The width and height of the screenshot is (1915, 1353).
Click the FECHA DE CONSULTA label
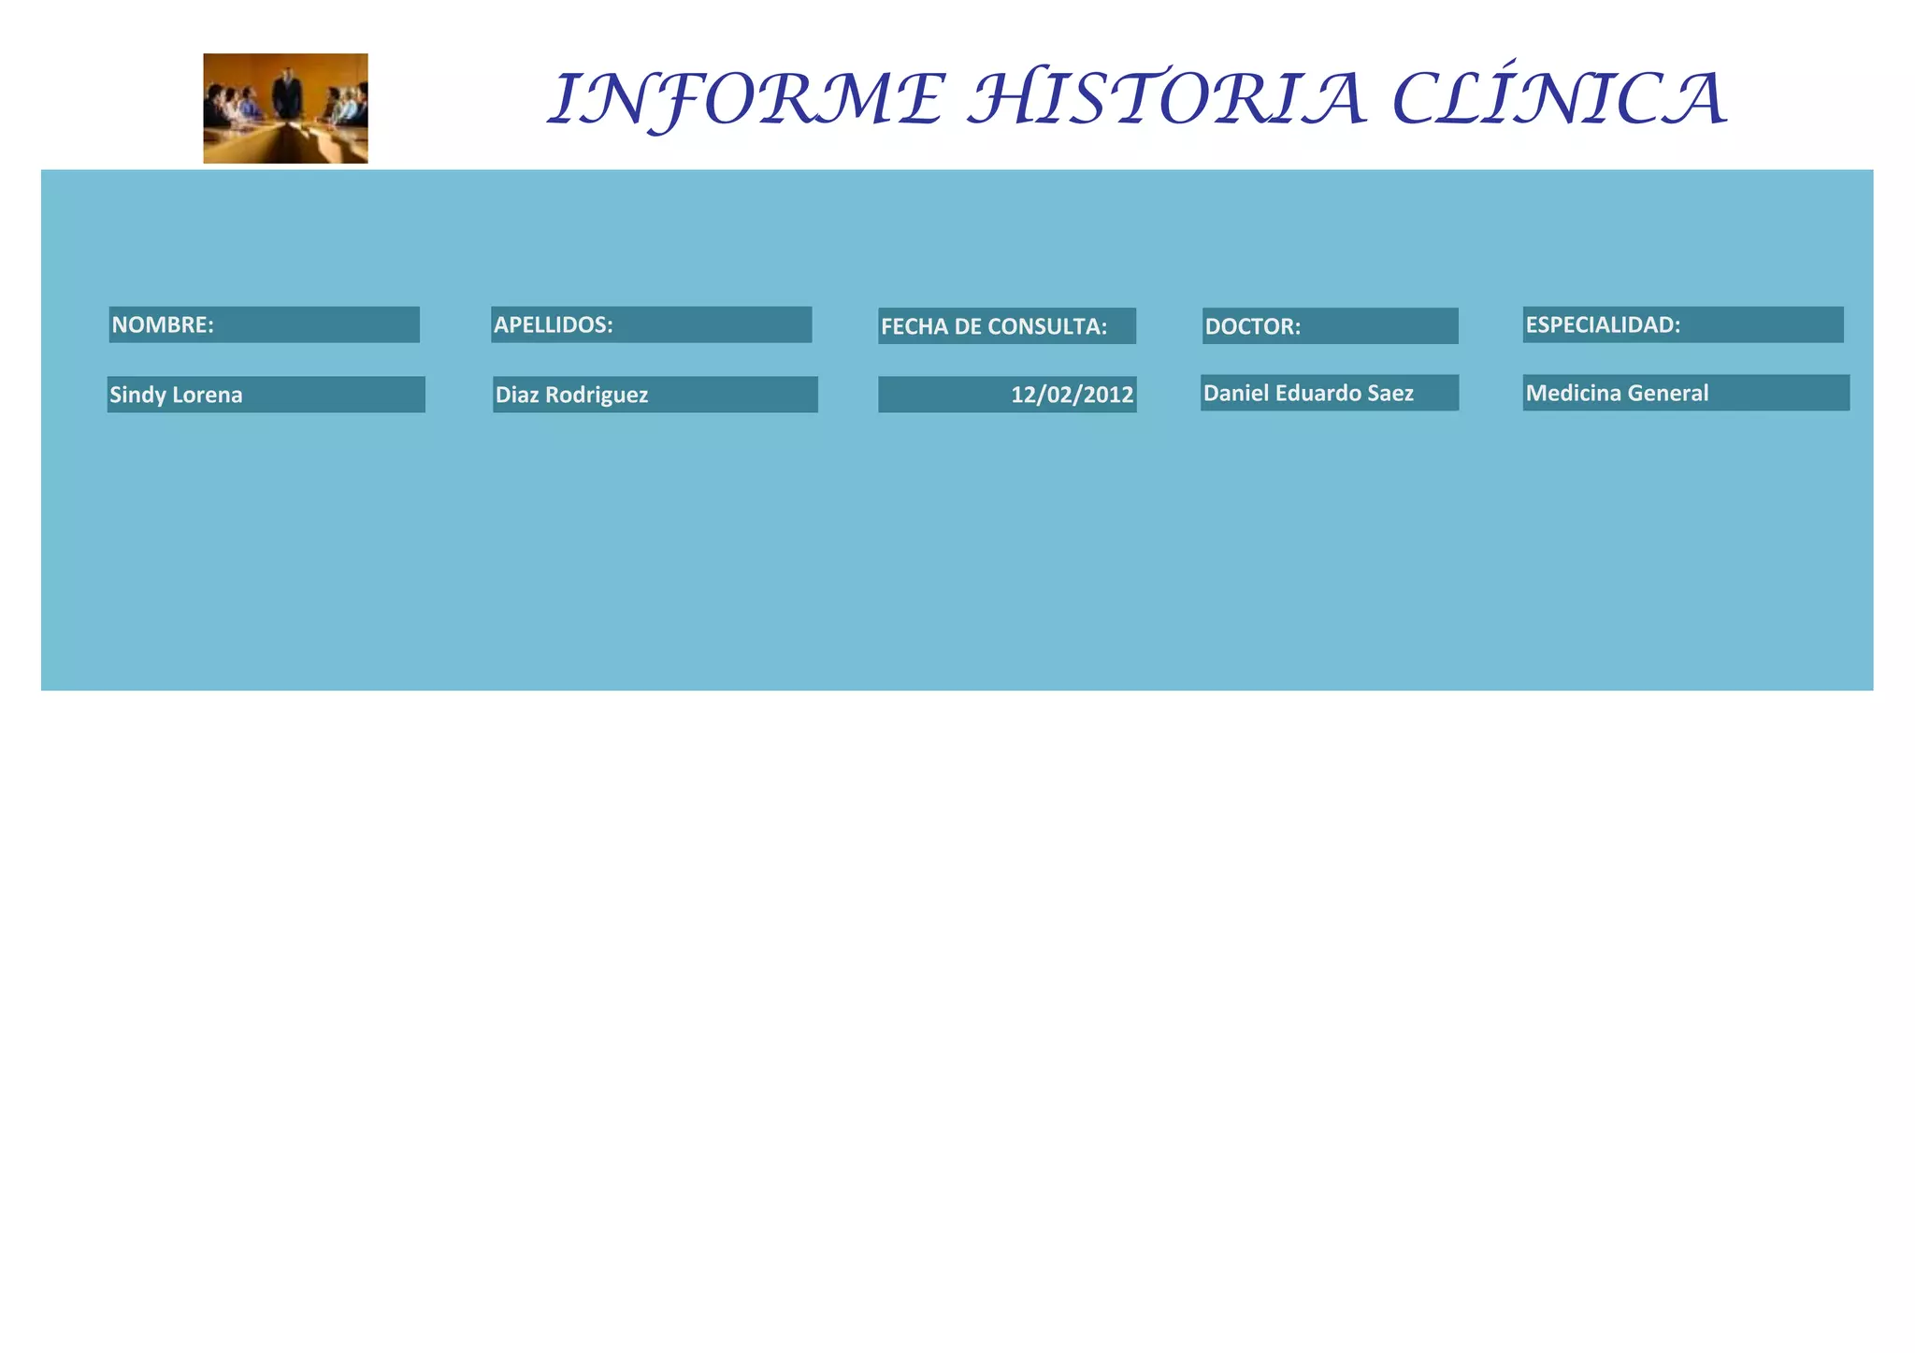[x=1006, y=326]
